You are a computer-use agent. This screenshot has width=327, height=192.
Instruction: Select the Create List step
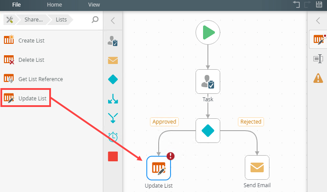click(31, 41)
